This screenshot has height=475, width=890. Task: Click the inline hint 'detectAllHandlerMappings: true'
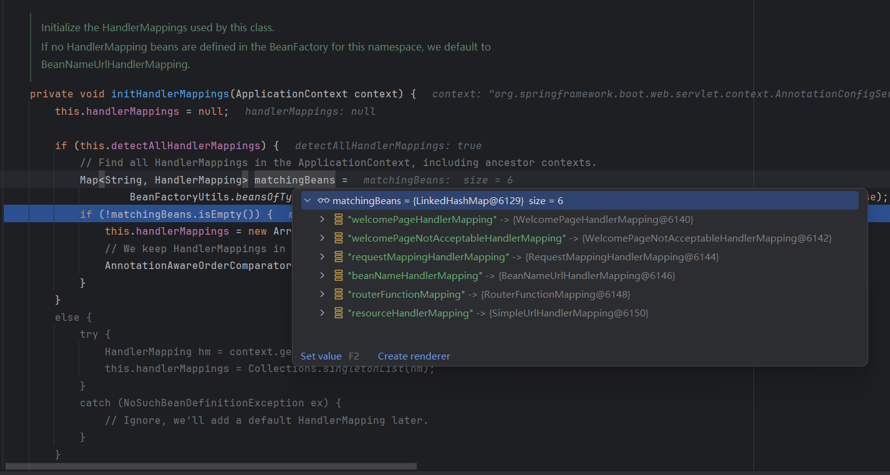(388, 145)
